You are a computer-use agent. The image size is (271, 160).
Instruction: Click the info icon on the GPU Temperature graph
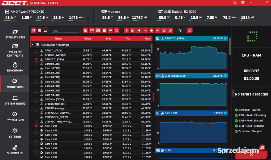tap(225, 76)
